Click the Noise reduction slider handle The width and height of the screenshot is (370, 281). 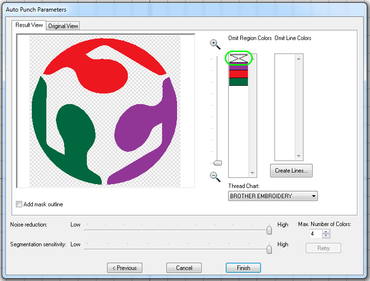click(x=269, y=230)
